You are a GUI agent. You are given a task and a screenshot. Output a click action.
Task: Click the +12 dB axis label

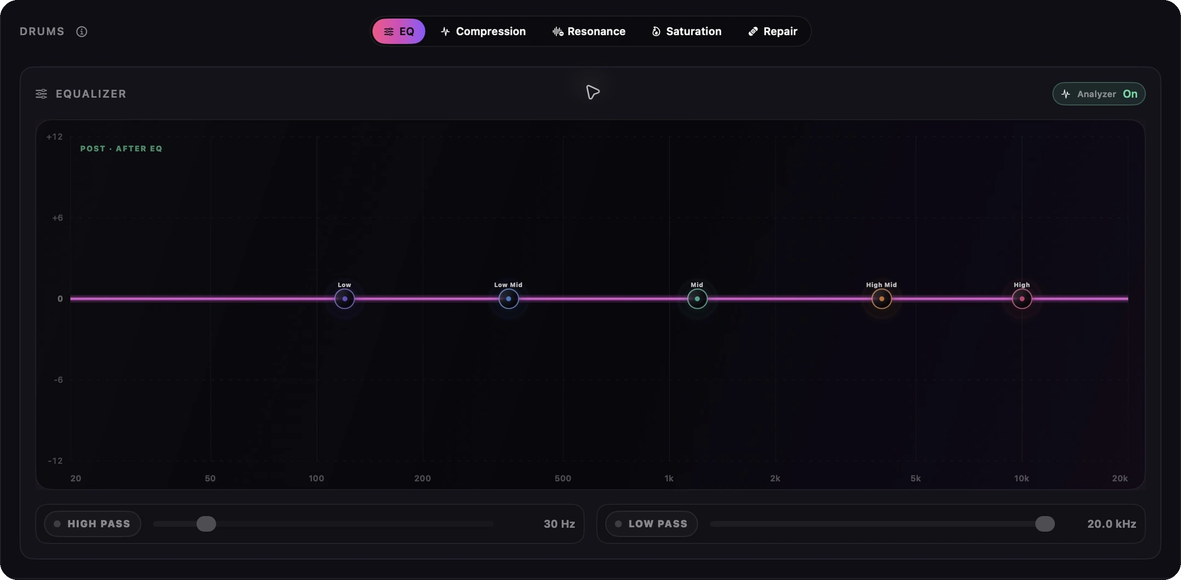point(55,137)
